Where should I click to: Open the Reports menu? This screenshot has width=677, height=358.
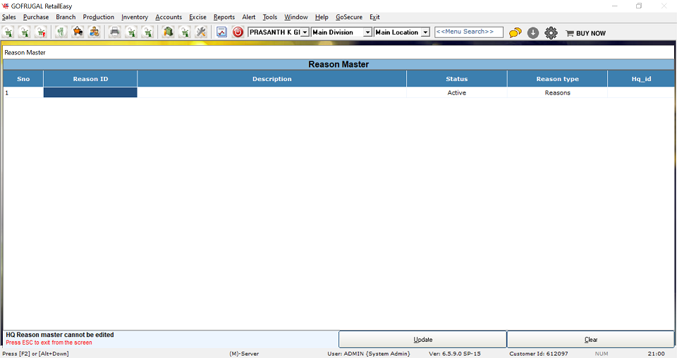click(224, 17)
